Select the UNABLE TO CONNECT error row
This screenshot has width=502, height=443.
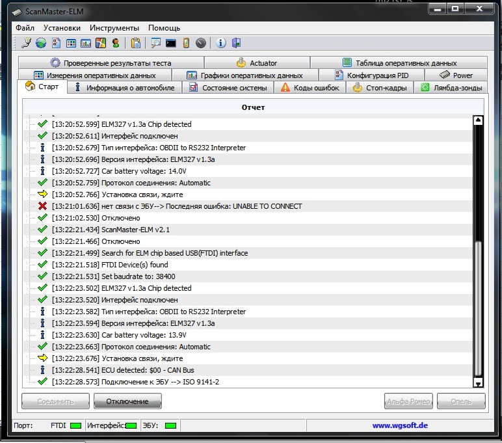(x=248, y=206)
